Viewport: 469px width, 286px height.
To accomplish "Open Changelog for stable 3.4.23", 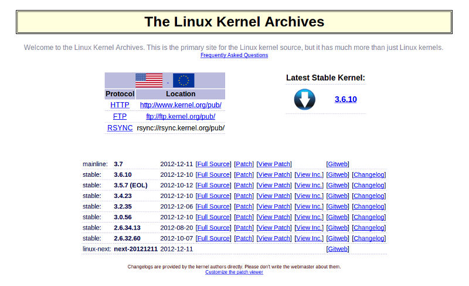I will pos(369,196).
